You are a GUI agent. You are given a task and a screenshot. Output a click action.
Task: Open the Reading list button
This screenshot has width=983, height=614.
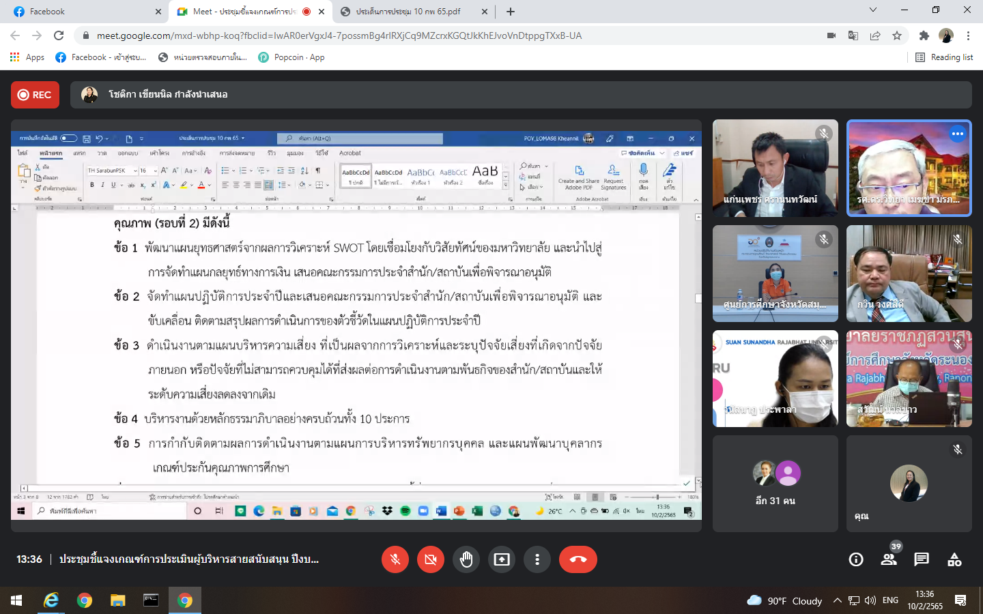click(944, 57)
